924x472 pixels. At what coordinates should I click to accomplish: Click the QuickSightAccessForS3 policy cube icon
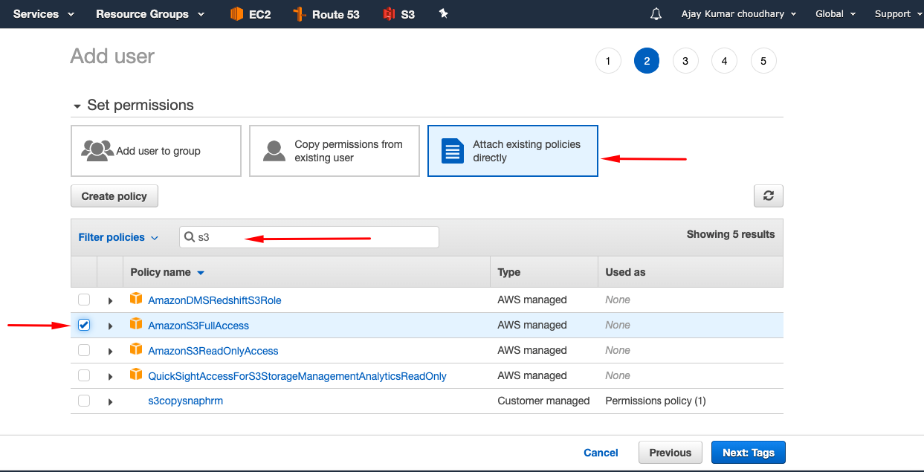(136, 375)
